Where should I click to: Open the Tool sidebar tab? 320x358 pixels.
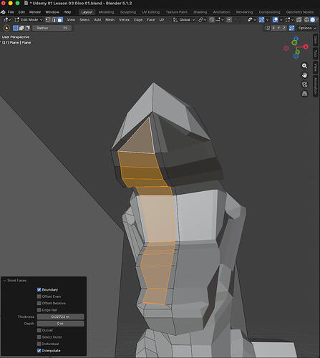(x=316, y=54)
